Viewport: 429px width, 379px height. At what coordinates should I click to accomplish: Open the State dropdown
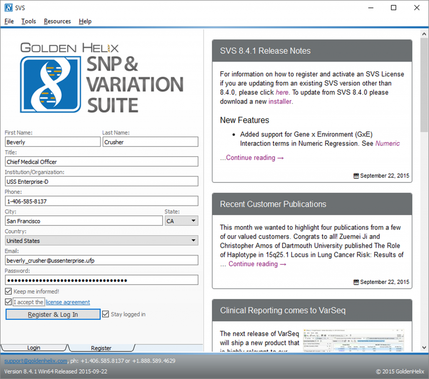pos(192,221)
